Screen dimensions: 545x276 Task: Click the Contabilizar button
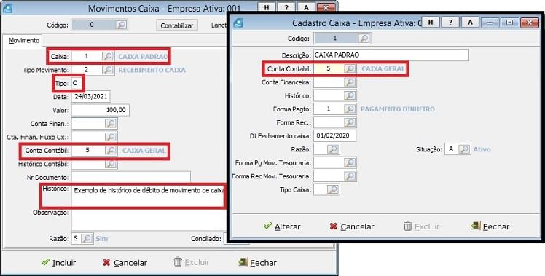coord(177,25)
